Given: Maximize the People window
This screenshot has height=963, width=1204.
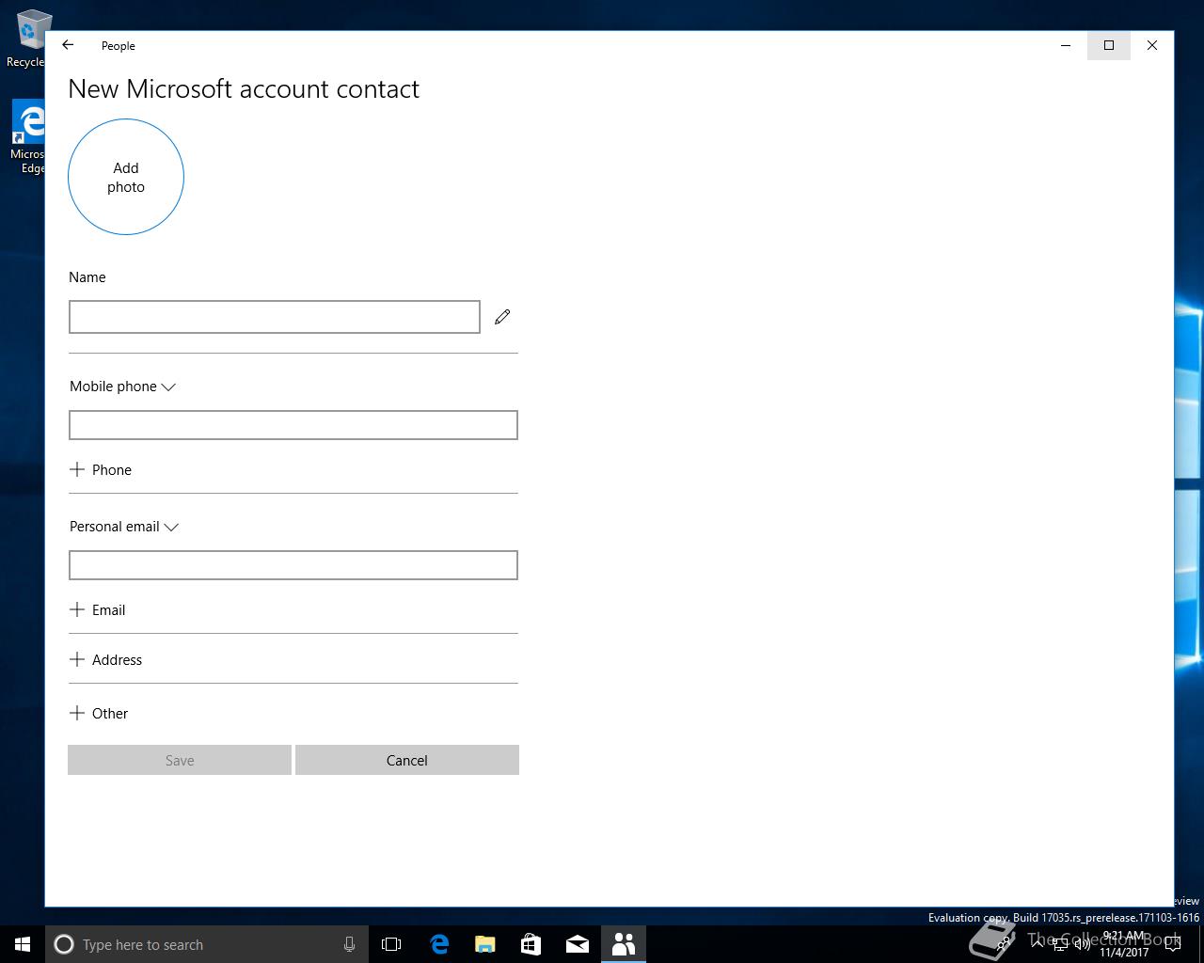Looking at the screenshot, I should [x=1109, y=45].
